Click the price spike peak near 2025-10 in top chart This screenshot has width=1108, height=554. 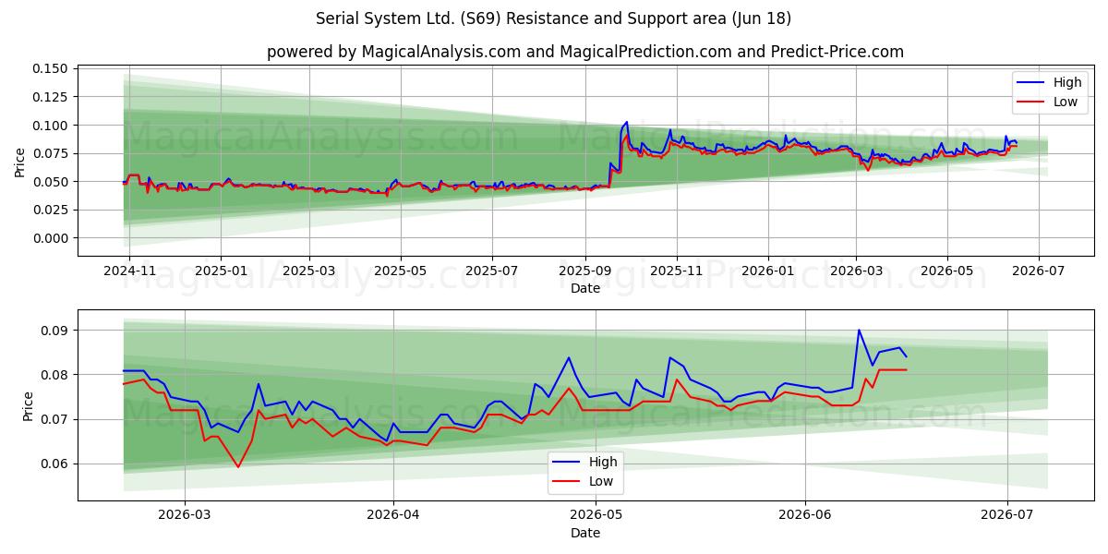[627, 122]
